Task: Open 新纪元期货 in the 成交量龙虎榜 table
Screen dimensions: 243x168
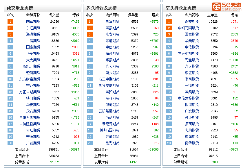Action: pos(31,66)
